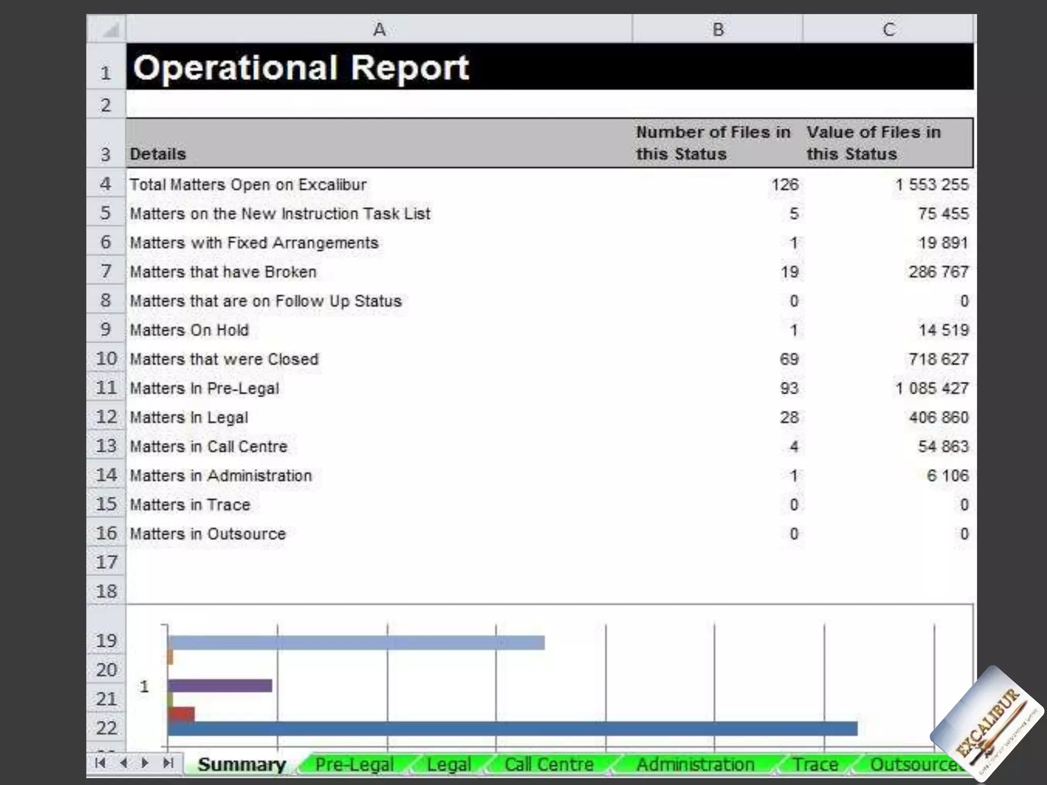The height and width of the screenshot is (785, 1047).
Task: Select the Administration sheet tab
Action: [695, 764]
